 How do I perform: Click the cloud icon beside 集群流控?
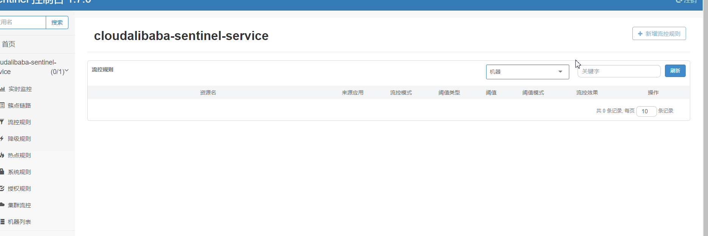click(2, 205)
